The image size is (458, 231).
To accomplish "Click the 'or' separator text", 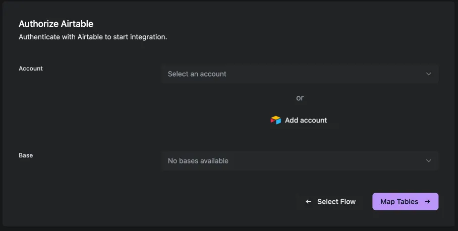I will coord(300,98).
